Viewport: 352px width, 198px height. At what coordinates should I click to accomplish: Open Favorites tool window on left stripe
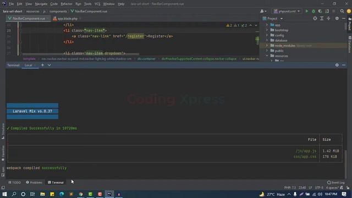click(x=3, y=153)
